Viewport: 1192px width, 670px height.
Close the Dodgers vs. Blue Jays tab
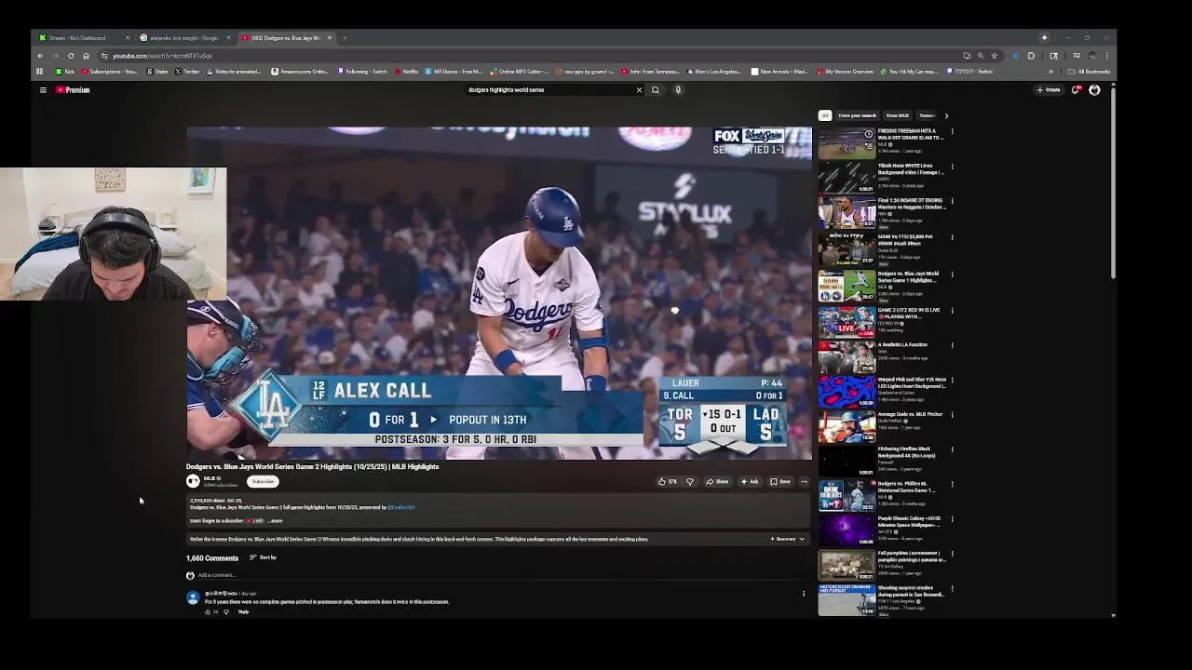[x=329, y=38]
